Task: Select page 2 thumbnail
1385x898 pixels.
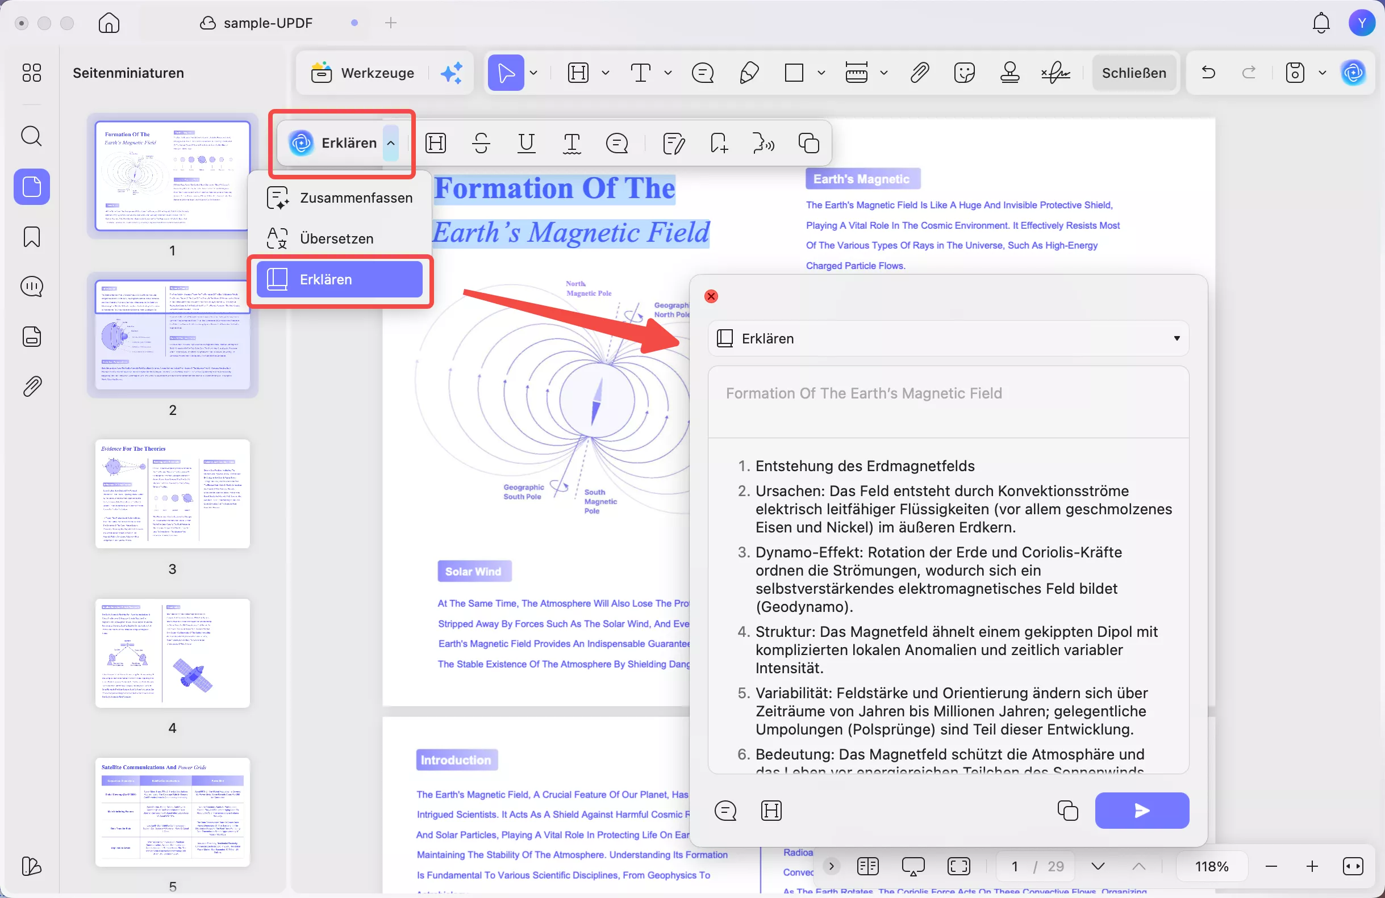Action: coord(172,335)
